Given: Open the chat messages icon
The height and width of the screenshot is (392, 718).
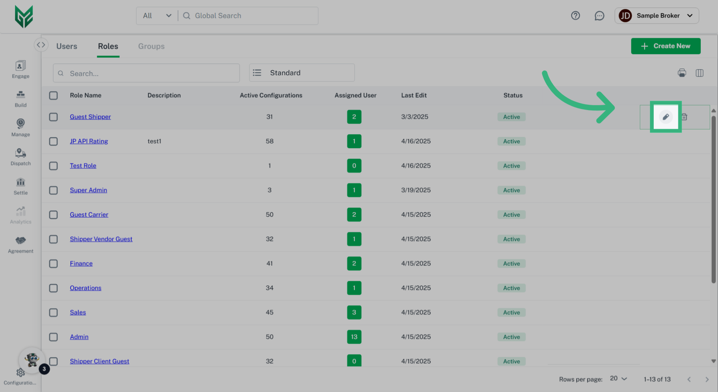Looking at the screenshot, I should coord(599,16).
